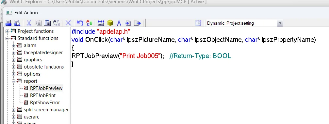Screen dimensions: 329x124
Task: Click the report folder icon
Action: [x=20, y=81]
